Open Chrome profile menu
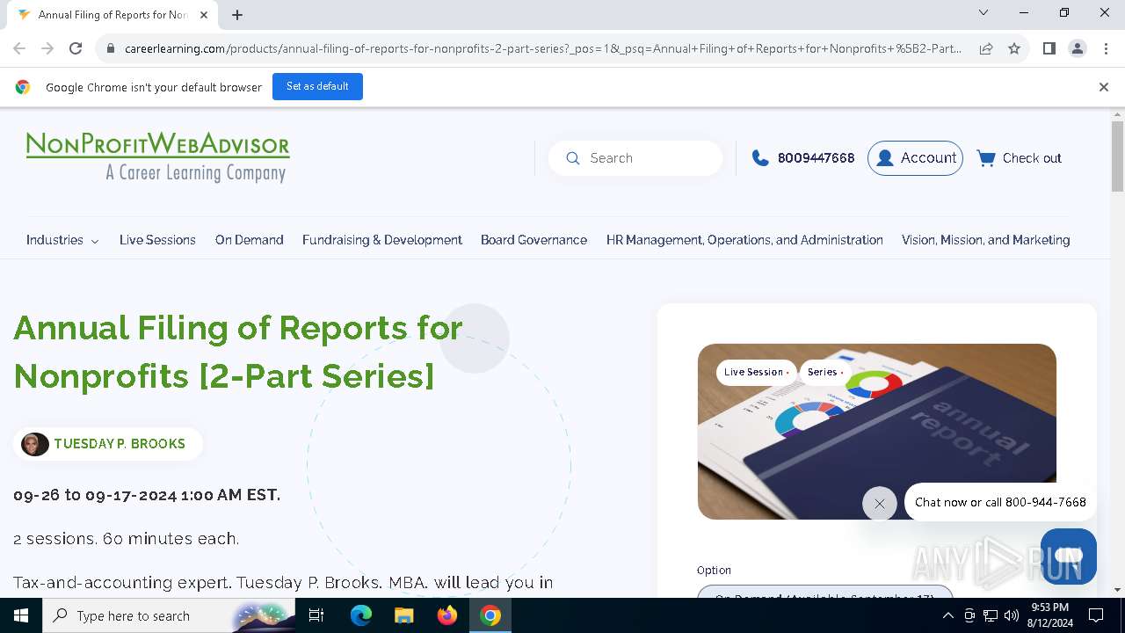This screenshot has width=1125, height=633. (x=1078, y=48)
